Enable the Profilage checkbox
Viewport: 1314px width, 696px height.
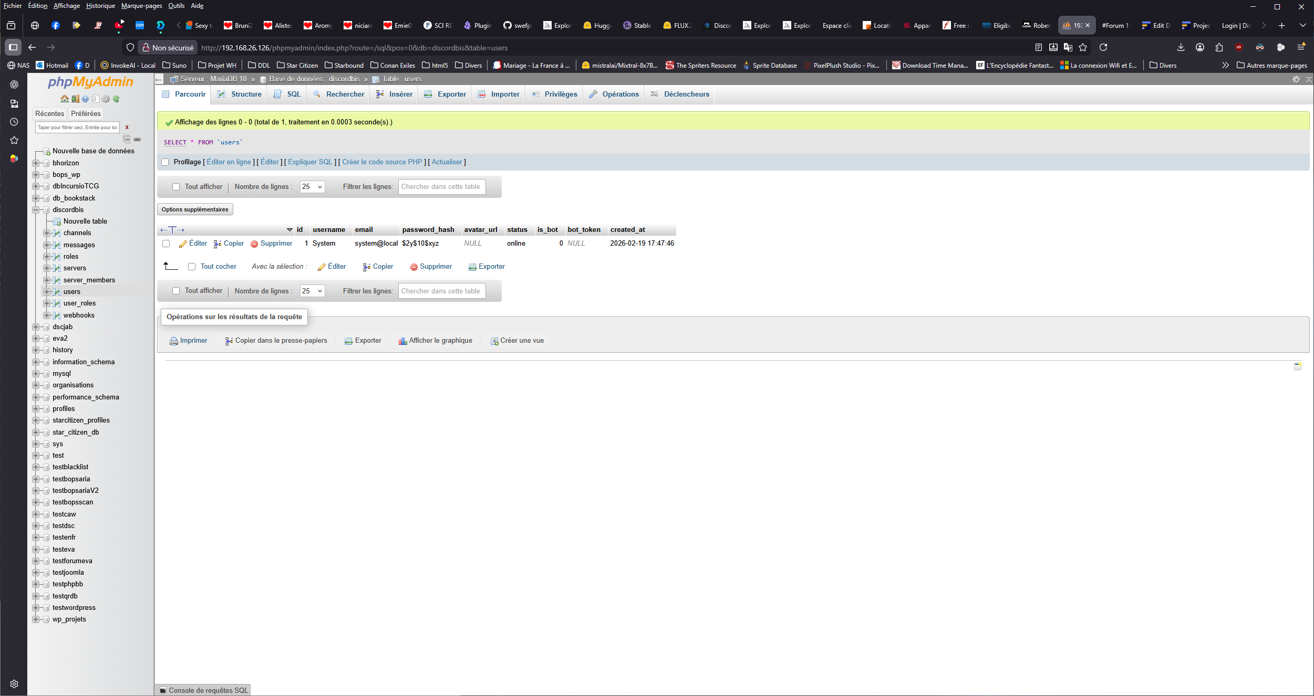[x=165, y=162]
